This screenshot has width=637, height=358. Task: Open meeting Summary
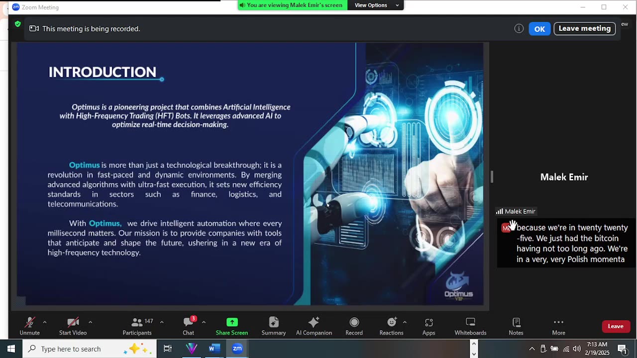tap(274, 326)
